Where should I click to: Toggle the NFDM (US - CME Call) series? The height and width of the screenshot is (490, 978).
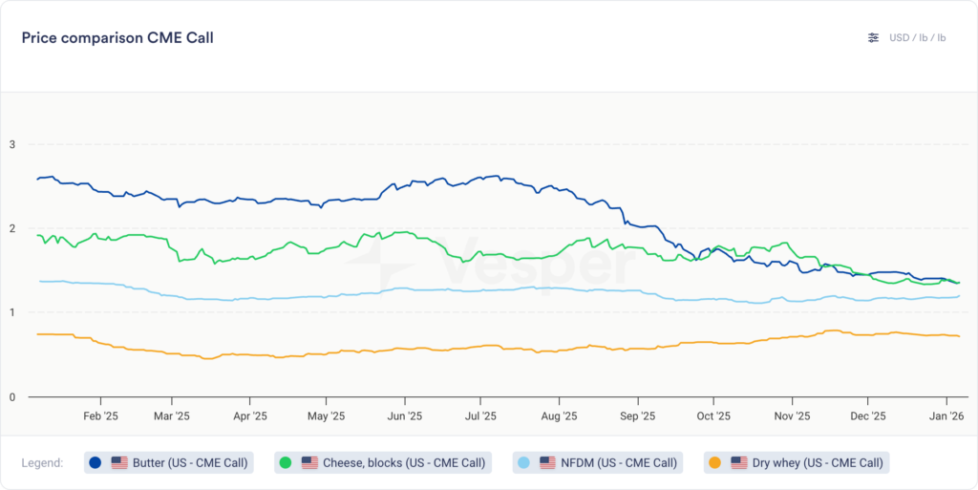point(618,463)
